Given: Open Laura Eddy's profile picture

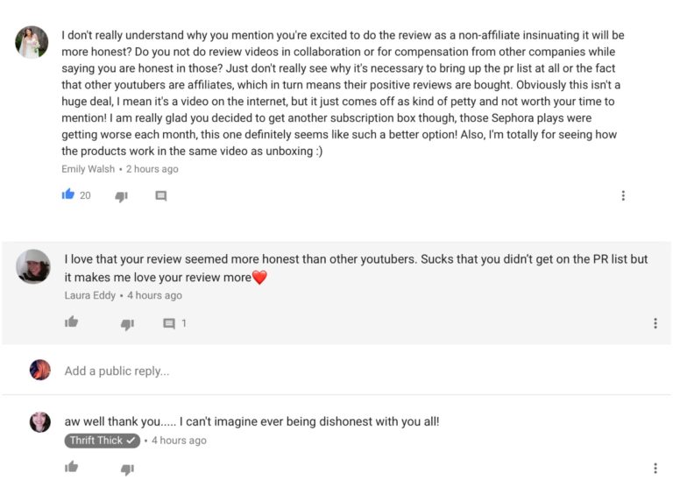Looking at the screenshot, I should click(33, 266).
